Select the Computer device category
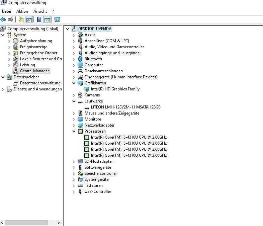 pos(94,65)
